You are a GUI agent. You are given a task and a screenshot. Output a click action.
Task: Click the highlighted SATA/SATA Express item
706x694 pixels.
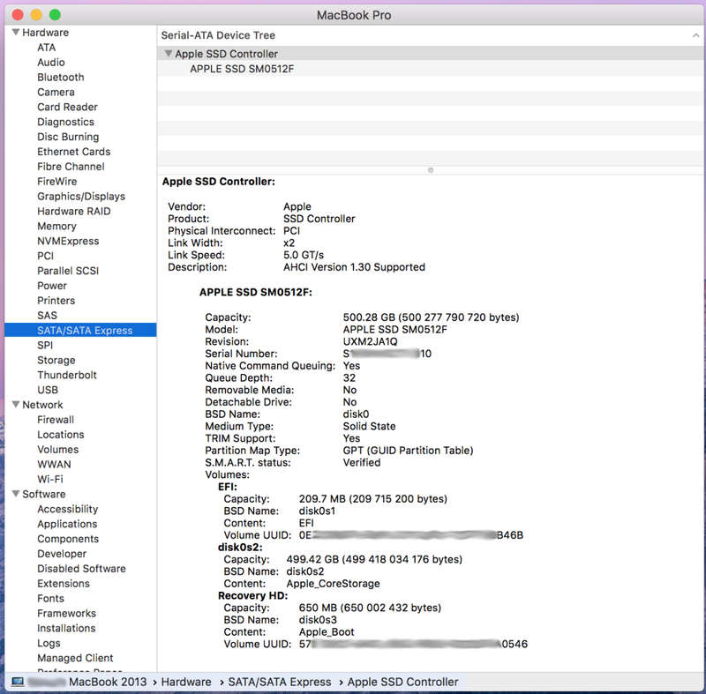(x=80, y=330)
